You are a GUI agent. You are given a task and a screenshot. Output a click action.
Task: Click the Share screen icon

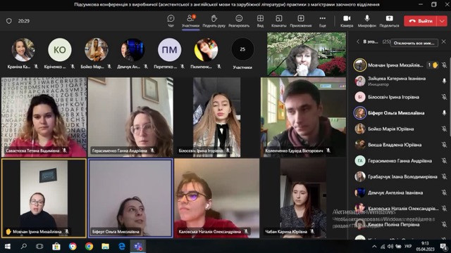(389, 19)
